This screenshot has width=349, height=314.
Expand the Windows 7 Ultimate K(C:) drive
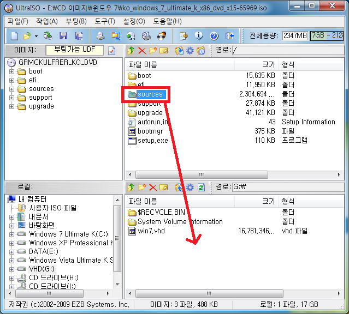pos(11,234)
